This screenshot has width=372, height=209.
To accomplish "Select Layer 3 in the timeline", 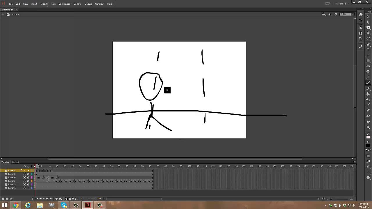I will 12,181.
